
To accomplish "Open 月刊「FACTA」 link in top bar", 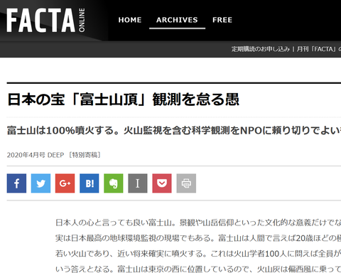I will click(319, 49).
